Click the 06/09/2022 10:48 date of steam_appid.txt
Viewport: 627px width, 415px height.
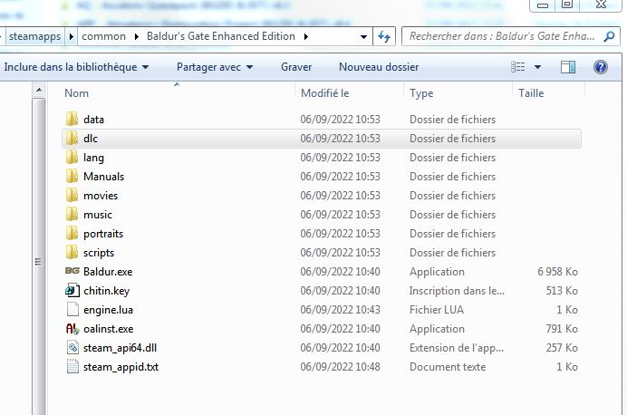point(340,367)
